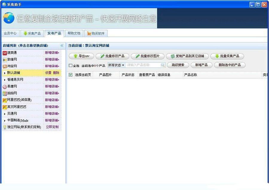Open the 帮助文档 tab
269x190 pixels.
pyautogui.click(x=74, y=33)
